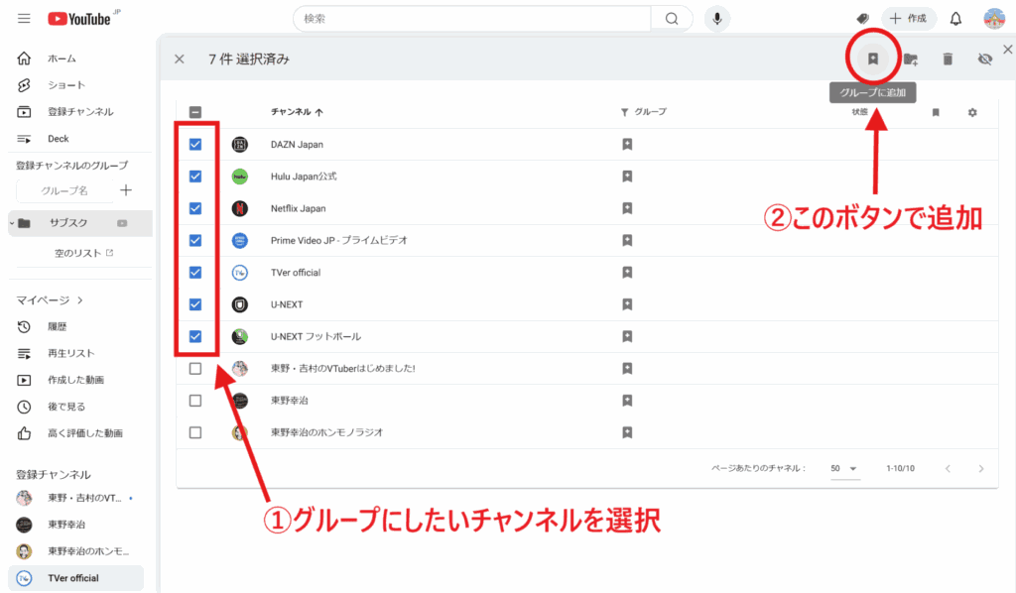The width and height of the screenshot is (1016, 593).
Task: Click the tag icon beside 作成
Action: tap(862, 19)
